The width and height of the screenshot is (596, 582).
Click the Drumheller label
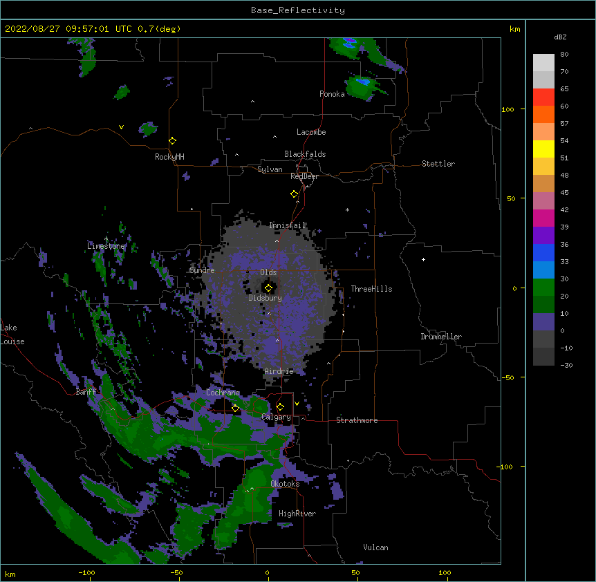(x=441, y=337)
